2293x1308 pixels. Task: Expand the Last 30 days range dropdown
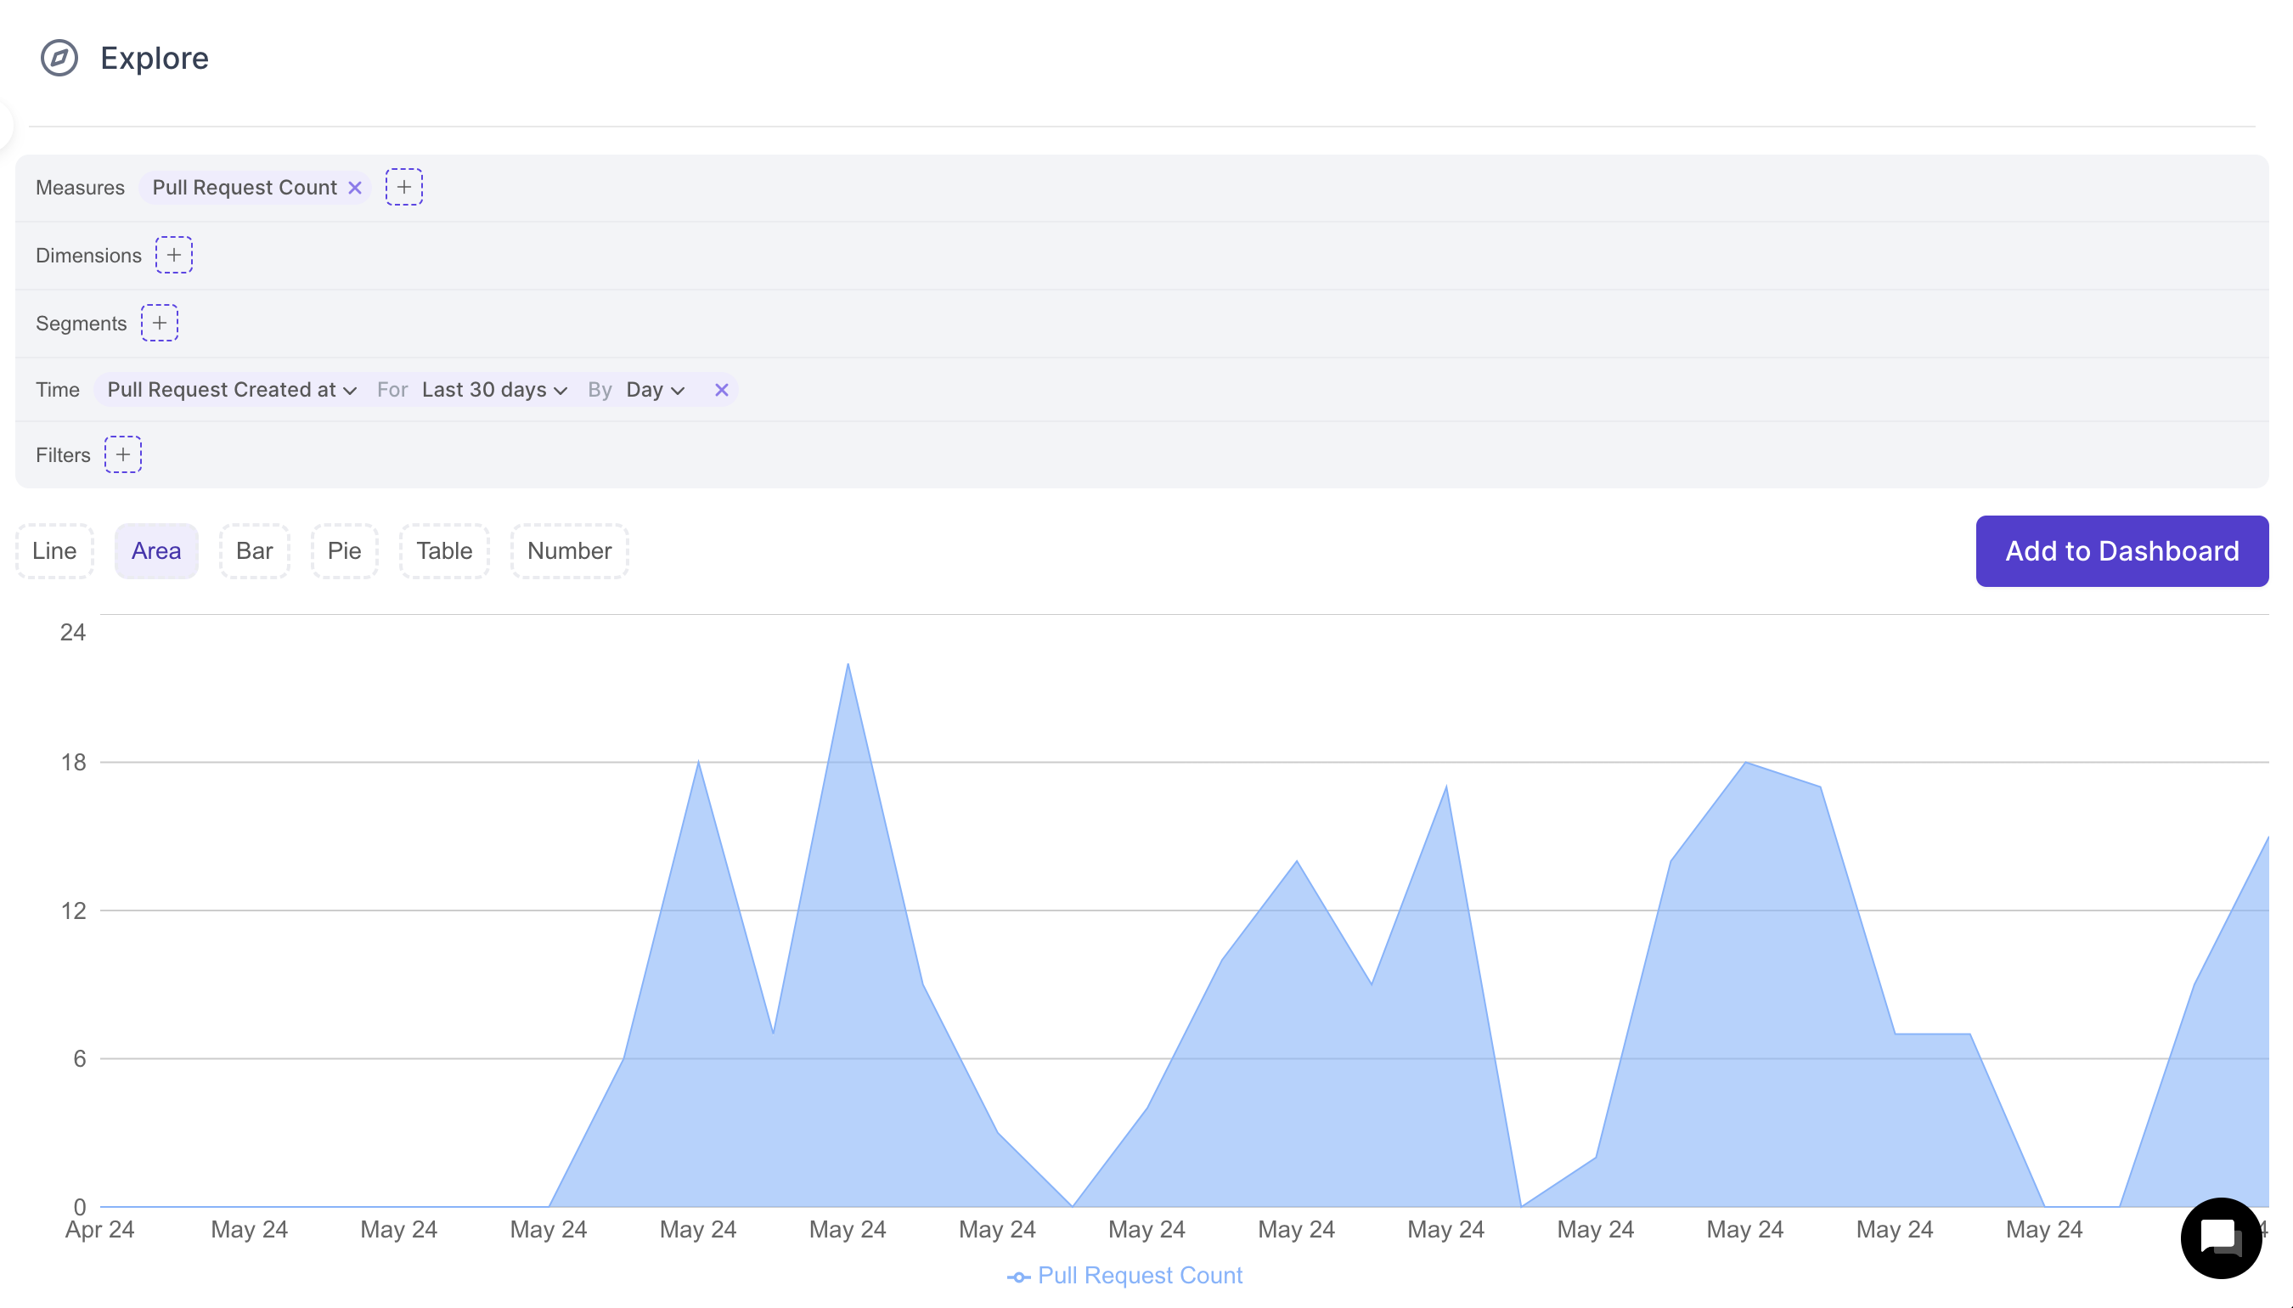coord(494,390)
